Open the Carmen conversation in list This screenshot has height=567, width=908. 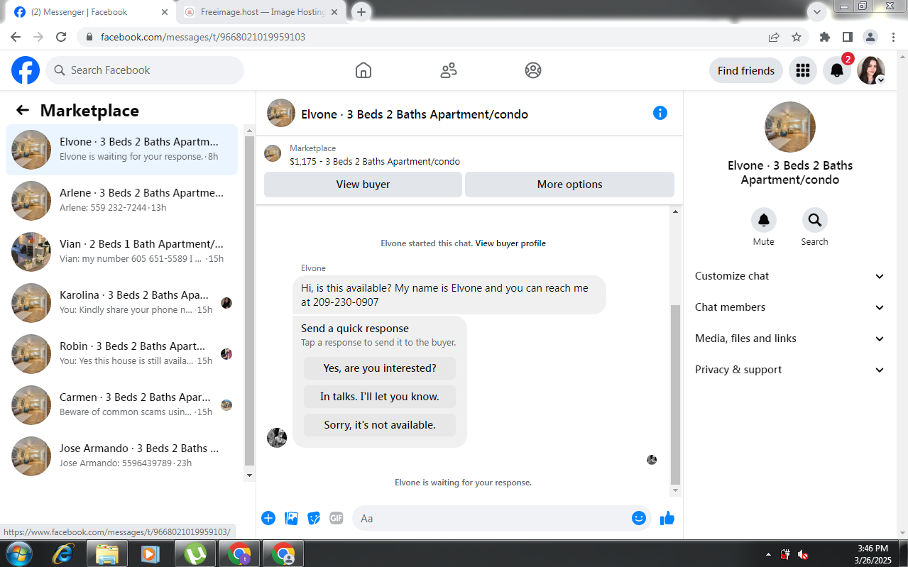122,405
